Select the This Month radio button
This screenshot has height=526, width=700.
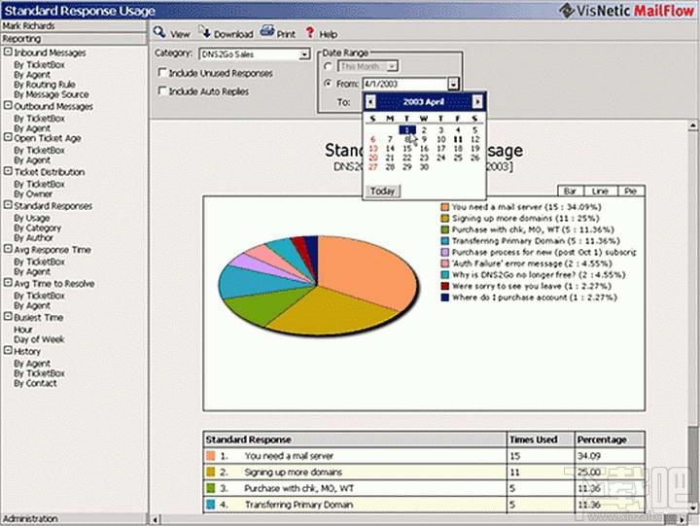329,66
